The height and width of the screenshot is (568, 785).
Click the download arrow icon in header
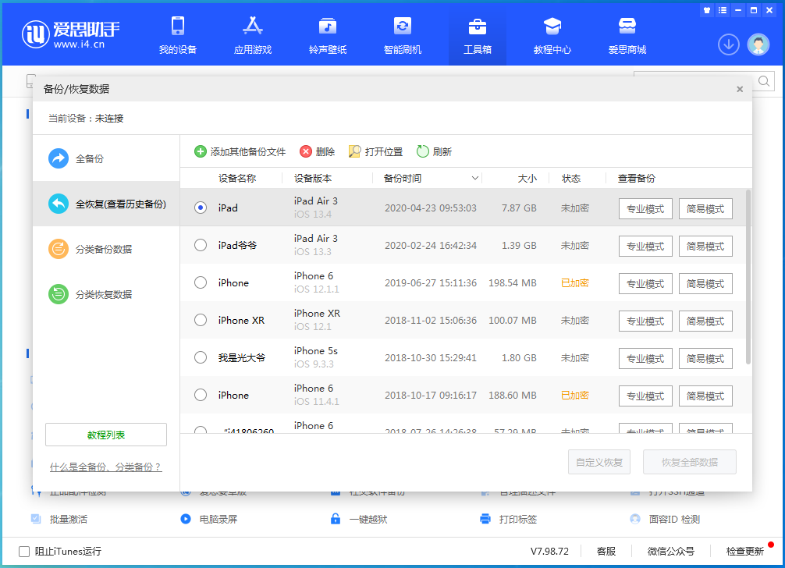[x=728, y=44]
